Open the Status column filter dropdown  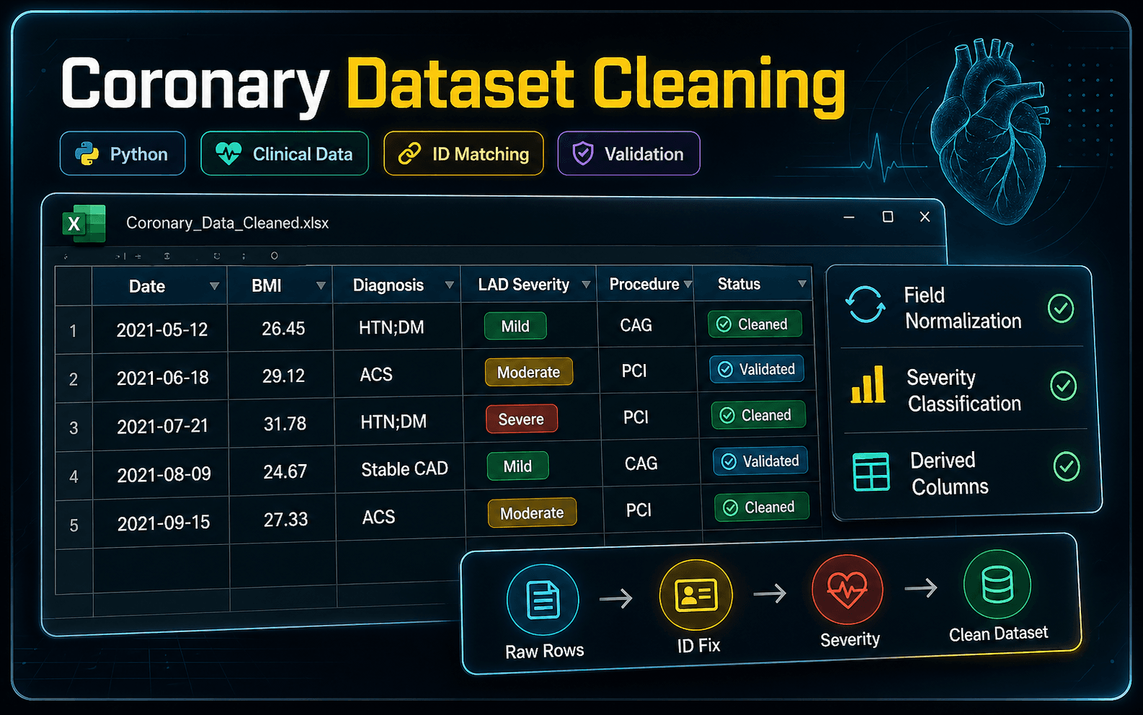pos(802,284)
